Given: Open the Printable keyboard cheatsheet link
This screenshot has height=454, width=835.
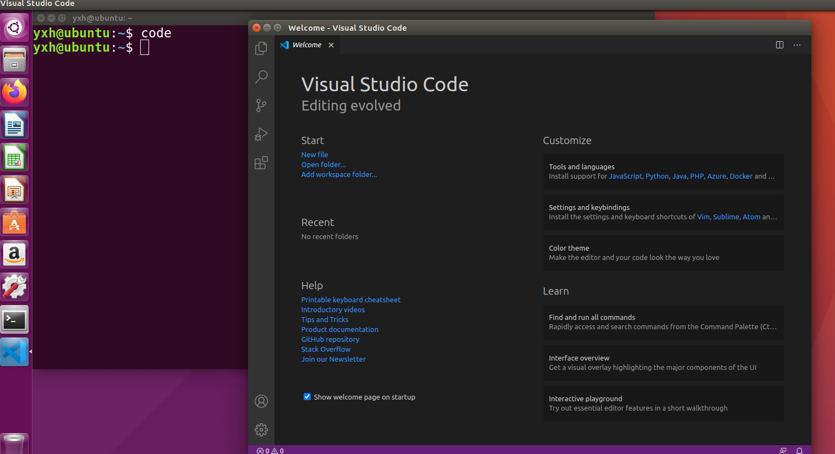Looking at the screenshot, I should (x=351, y=300).
